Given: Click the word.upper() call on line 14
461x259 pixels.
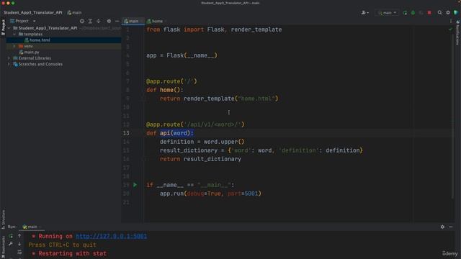Looking at the screenshot, I should [224, 142].
